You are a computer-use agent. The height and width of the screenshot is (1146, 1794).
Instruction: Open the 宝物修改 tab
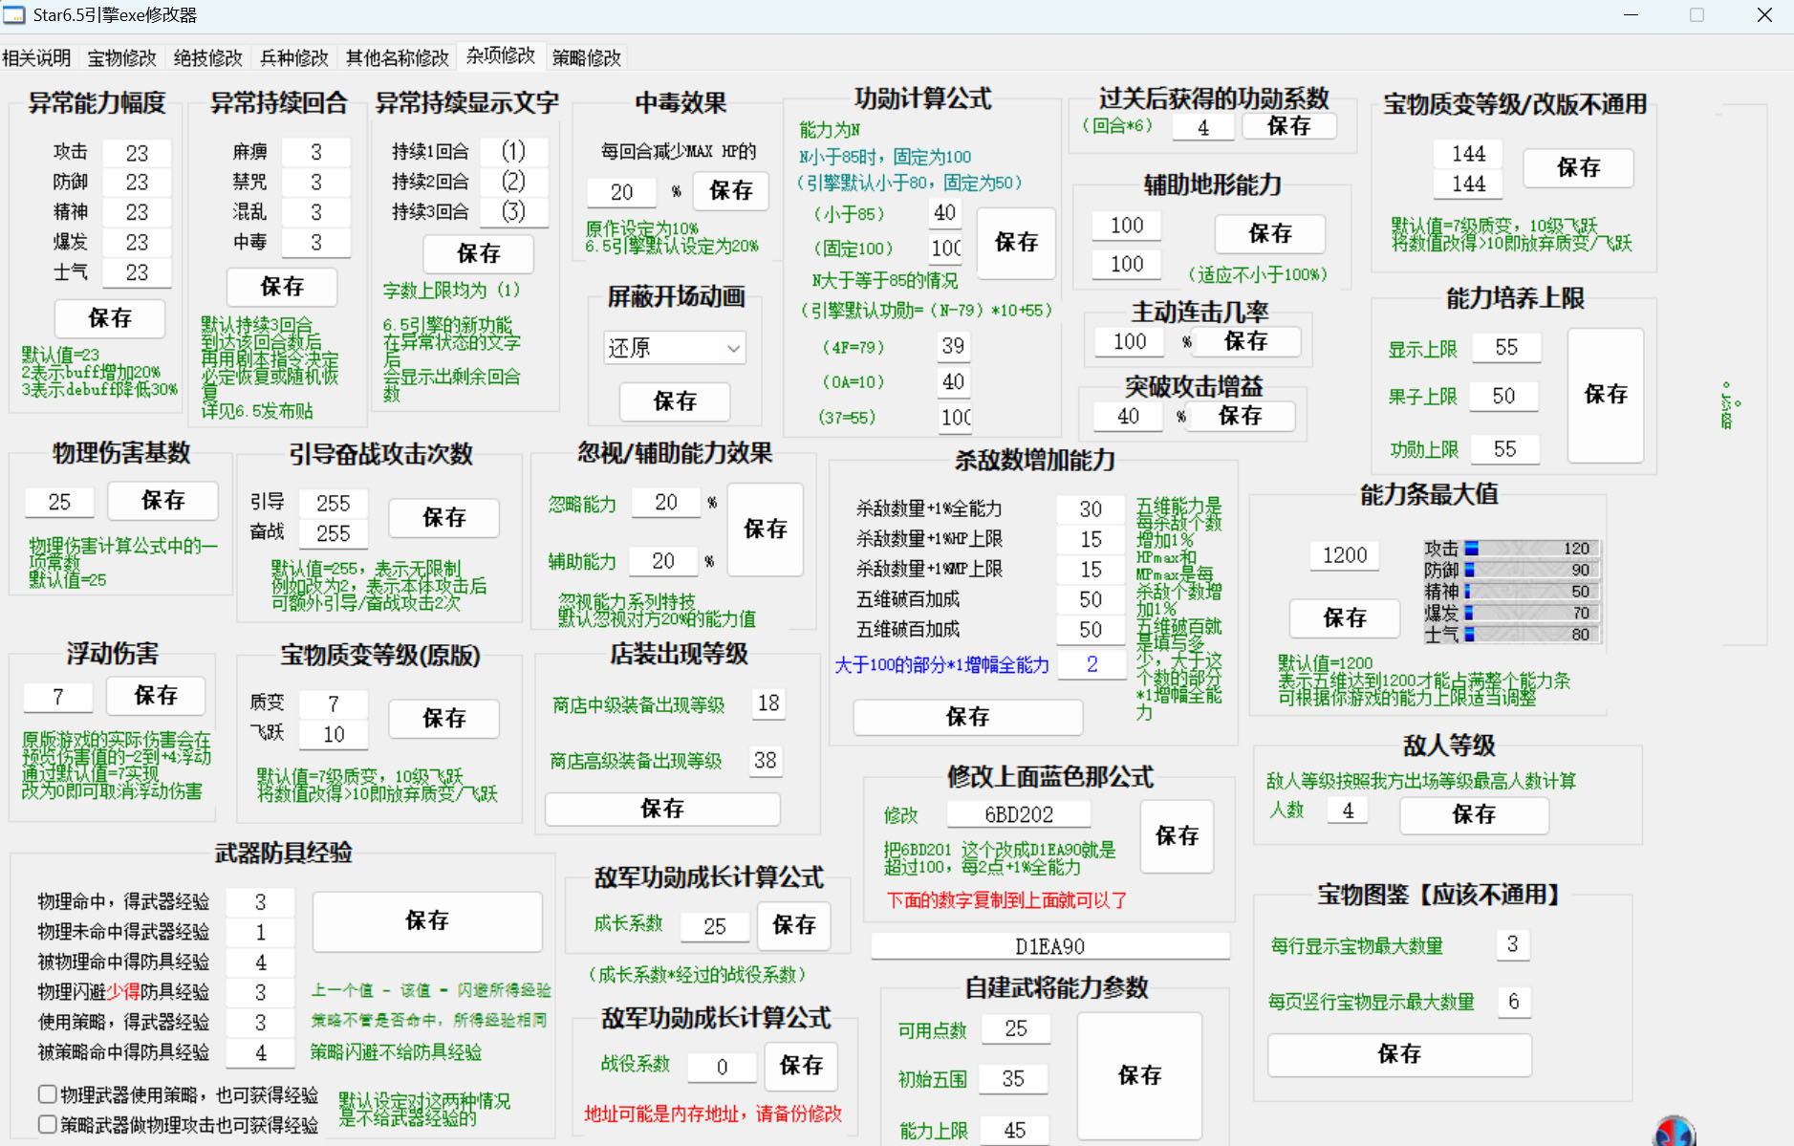121,57
